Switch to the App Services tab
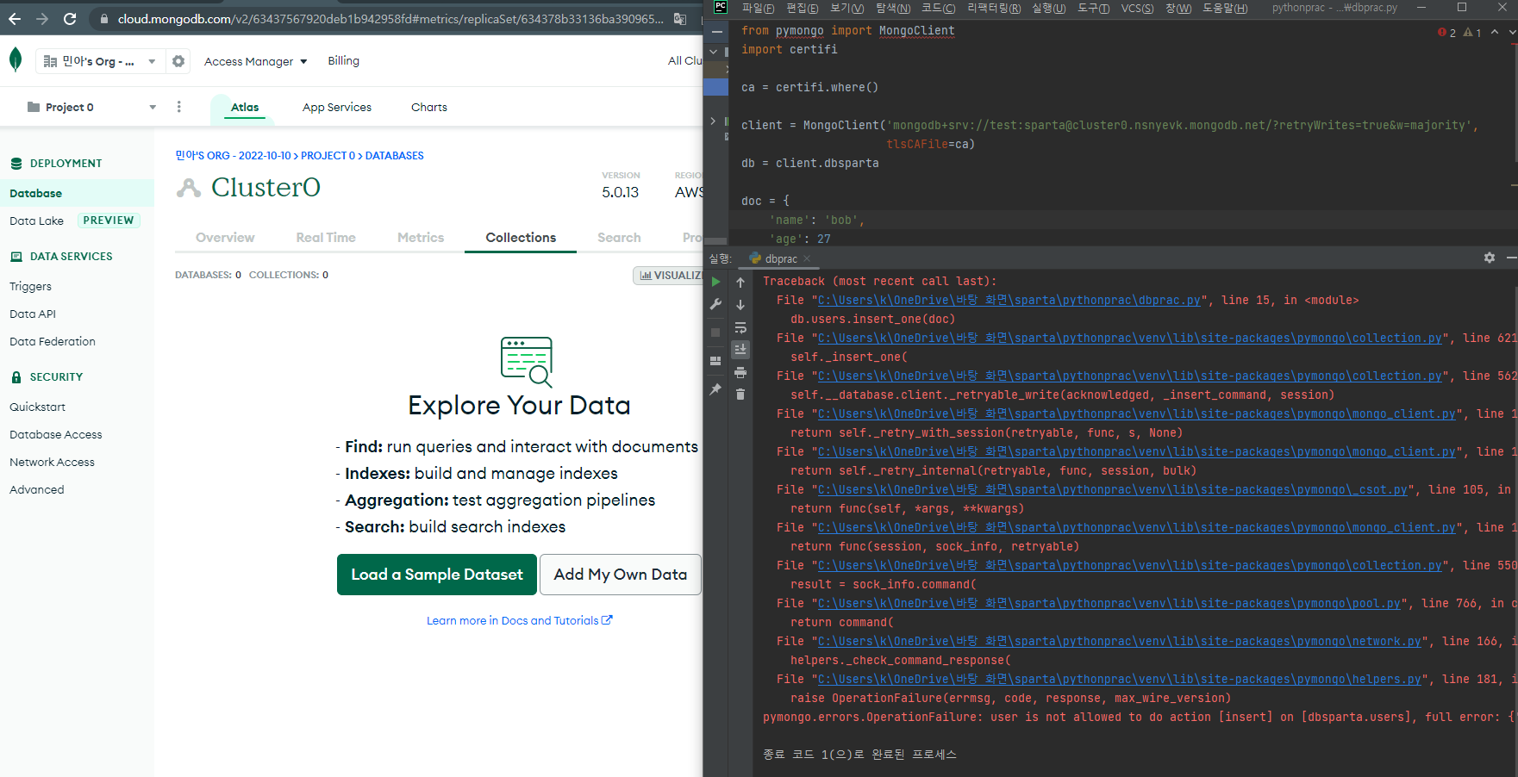1518x777 pixels. (x=337, y=107)
